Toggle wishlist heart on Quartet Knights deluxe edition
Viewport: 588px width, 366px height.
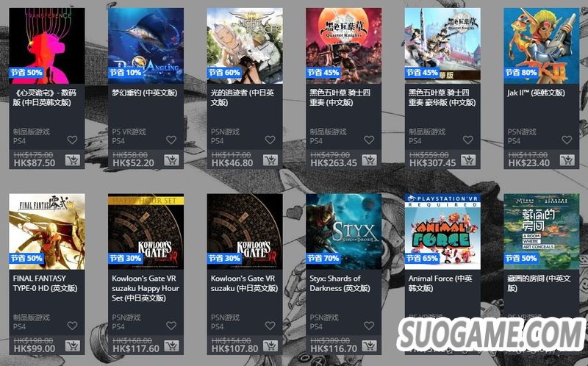pos(468,140)
